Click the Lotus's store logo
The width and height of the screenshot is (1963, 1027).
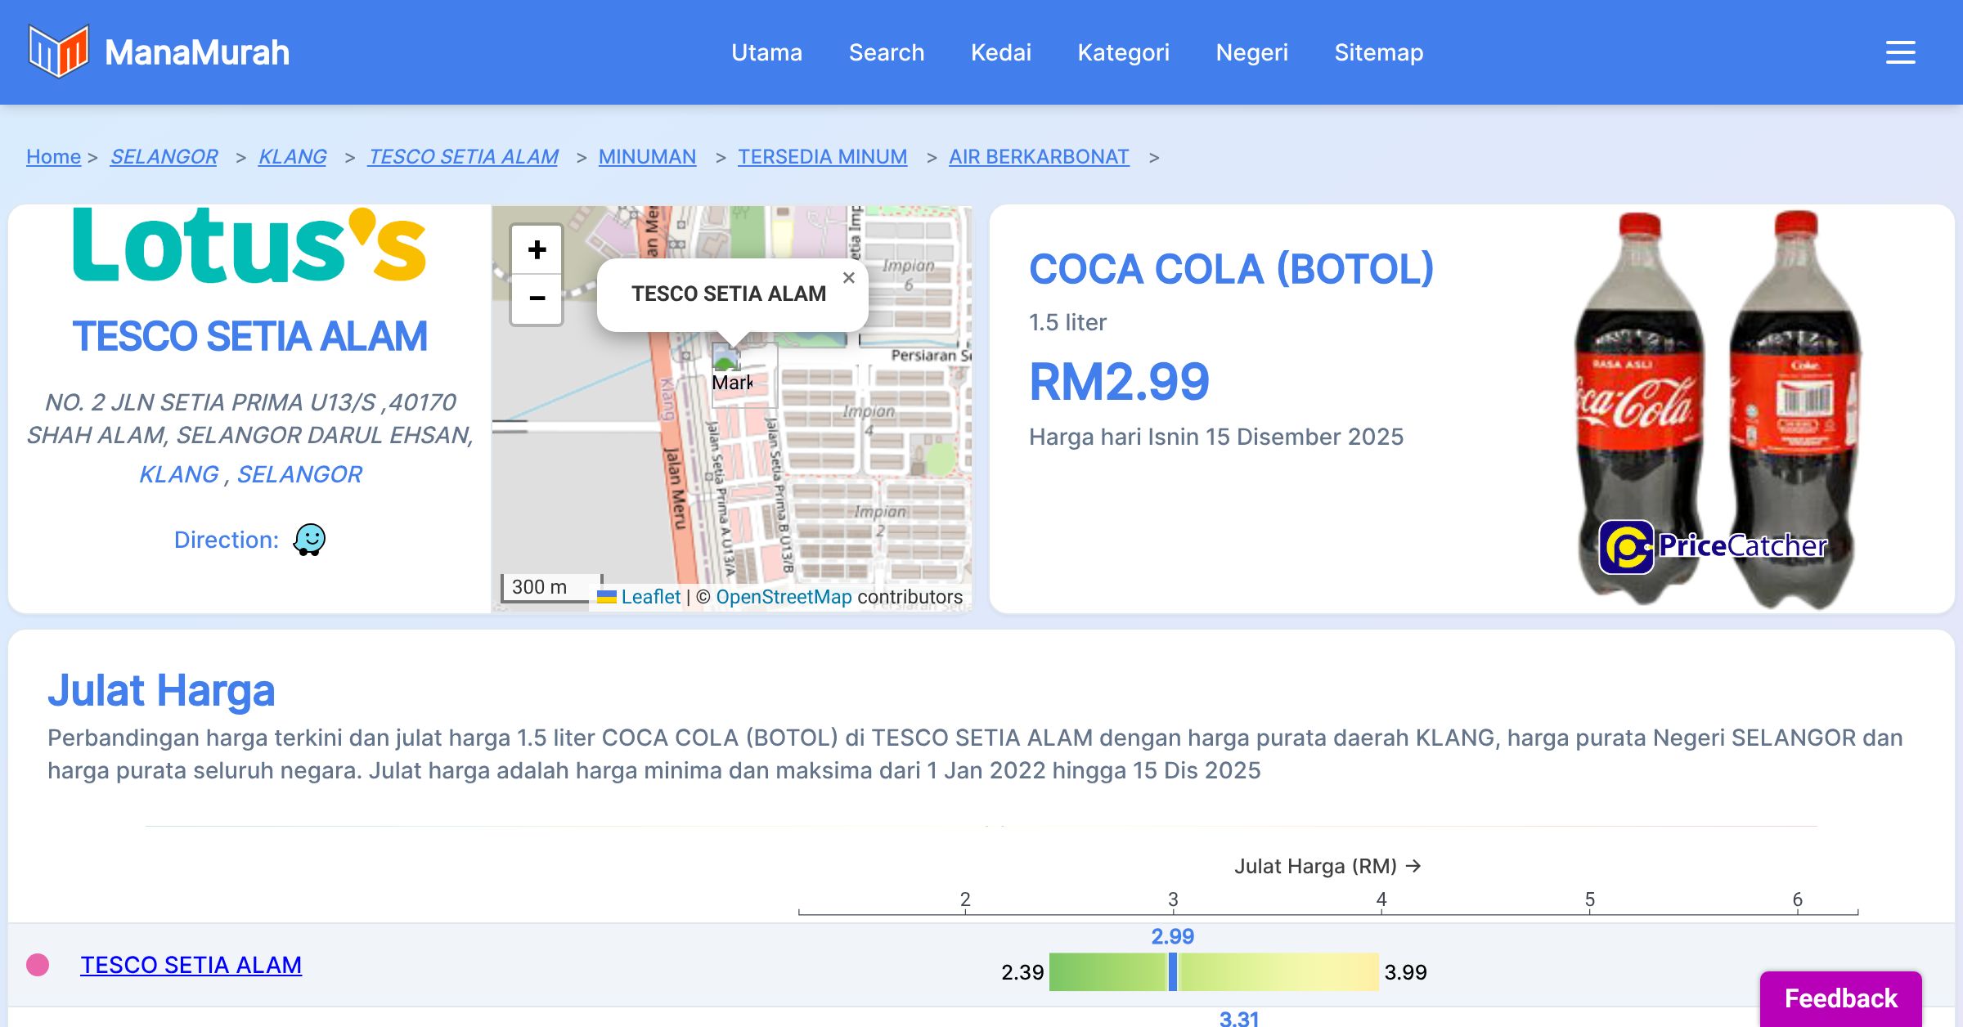pos(249,245)
